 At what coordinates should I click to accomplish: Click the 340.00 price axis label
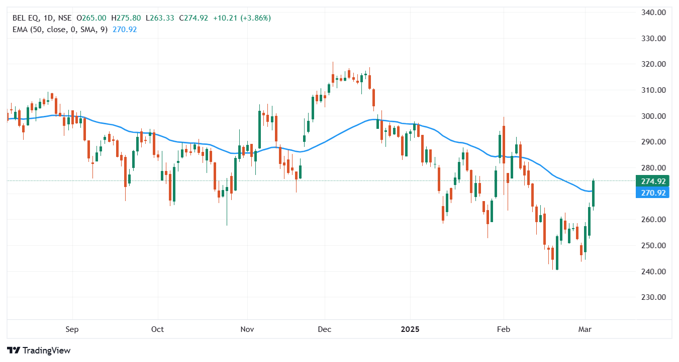pos(654,12)
